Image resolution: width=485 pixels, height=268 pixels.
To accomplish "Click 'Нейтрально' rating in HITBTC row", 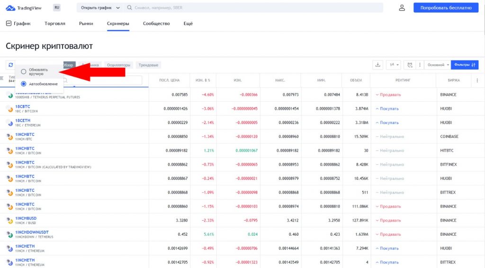I will pyautogui.click(x=390, y=151).
